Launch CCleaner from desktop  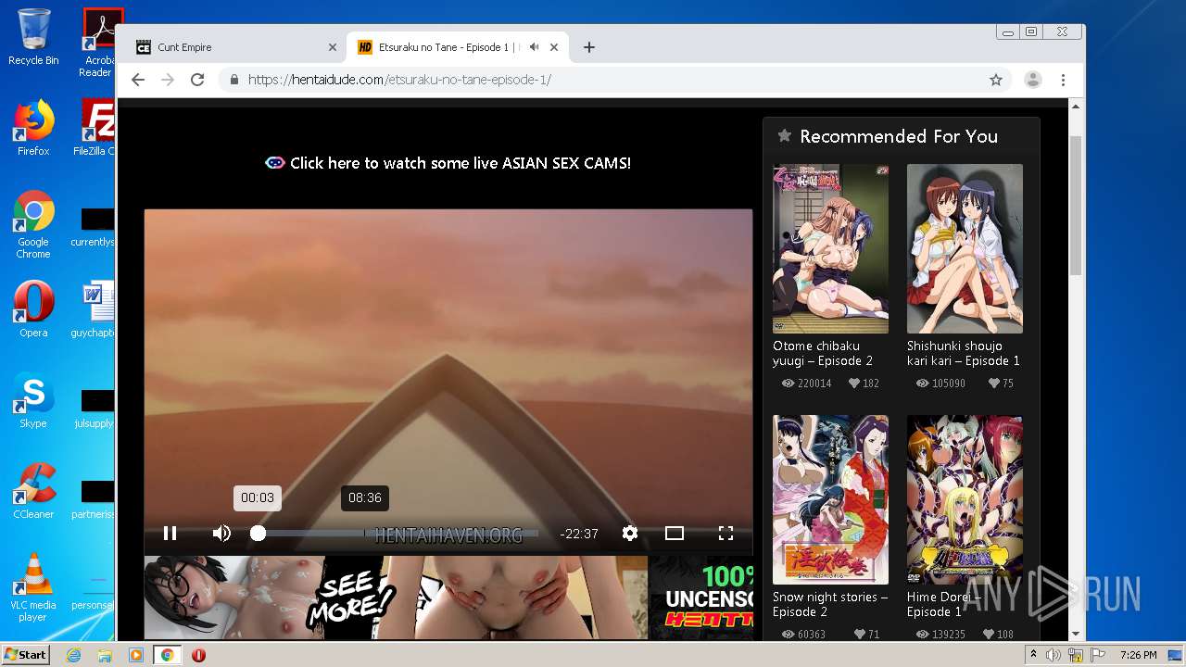(x=33, y=491)
